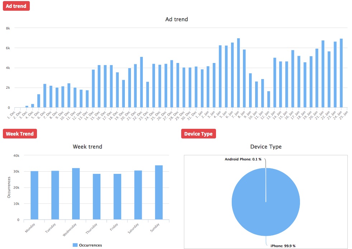Click the Wednesday bar in Week trend

tap(76, 194)
